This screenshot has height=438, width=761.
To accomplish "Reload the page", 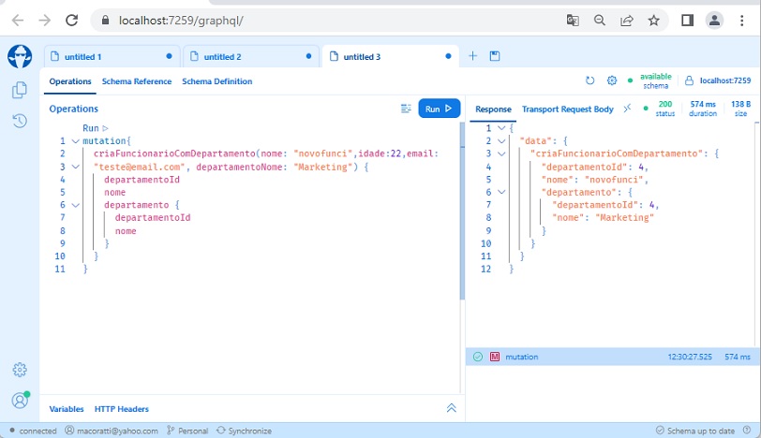I will click(72, 21).
